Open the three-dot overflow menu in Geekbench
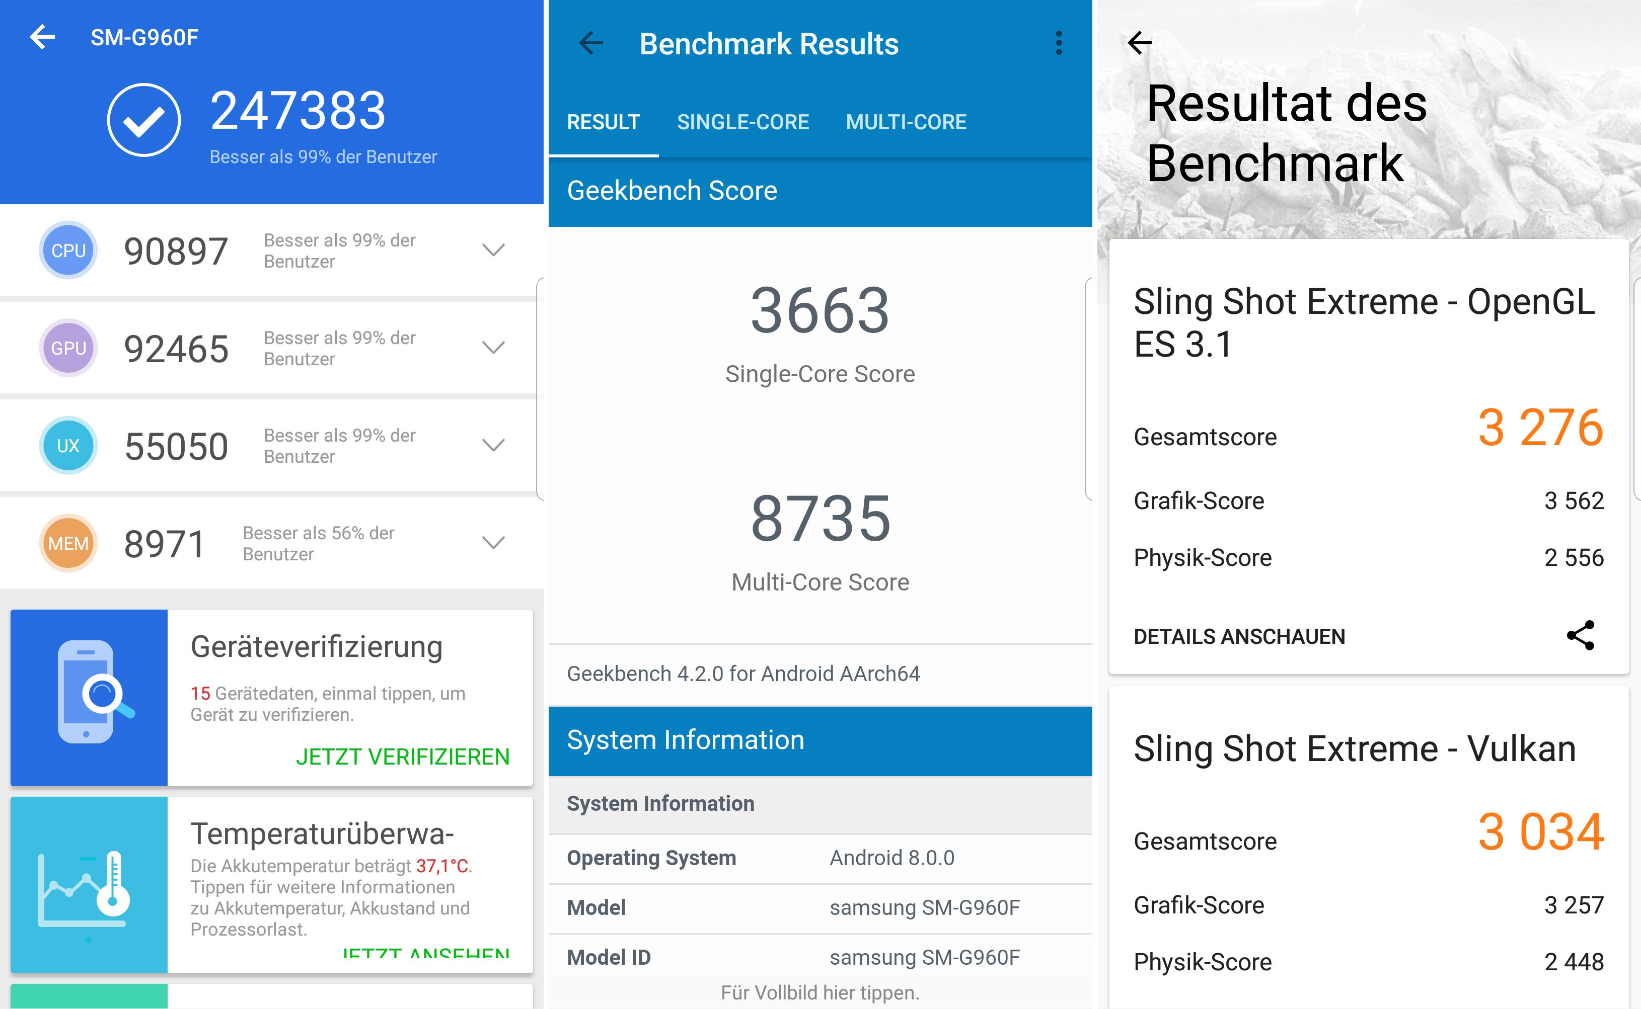Viewport: 1641px width, 1009px height. 1059,43
